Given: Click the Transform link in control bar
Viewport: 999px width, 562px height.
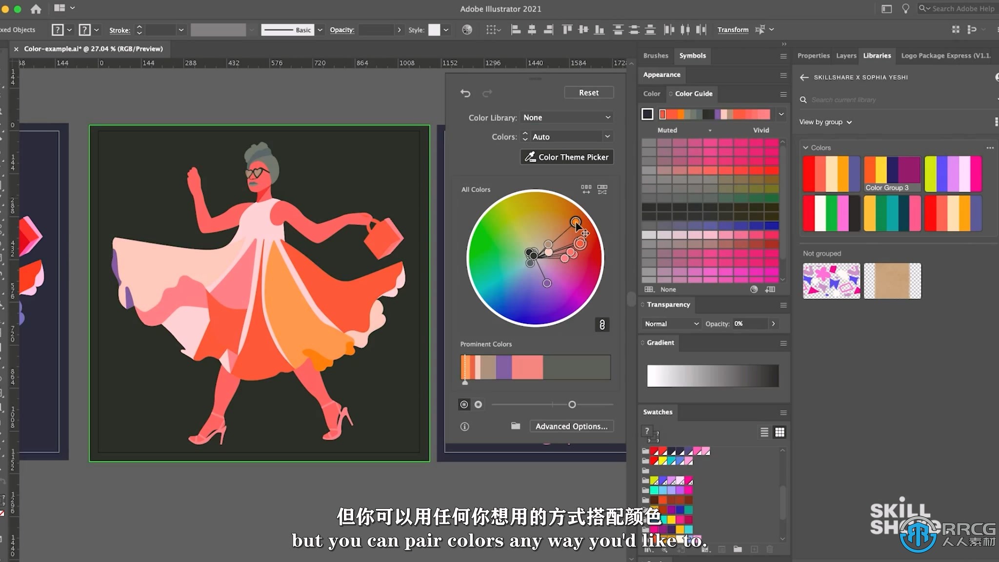Looking at the screenshot, I should [733, 30].
